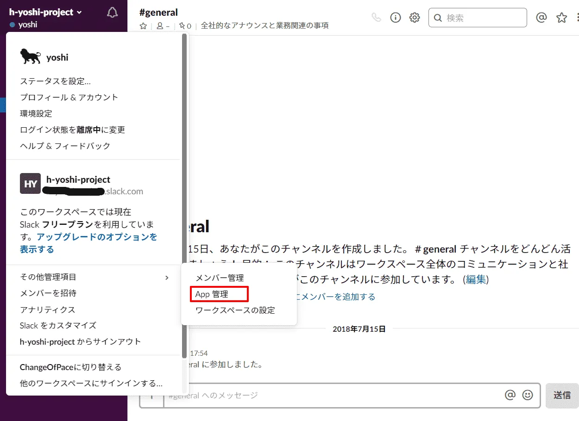Open the emoji picker in message box
The width and height of the screenshot is (579, 421).
(527, 395)
